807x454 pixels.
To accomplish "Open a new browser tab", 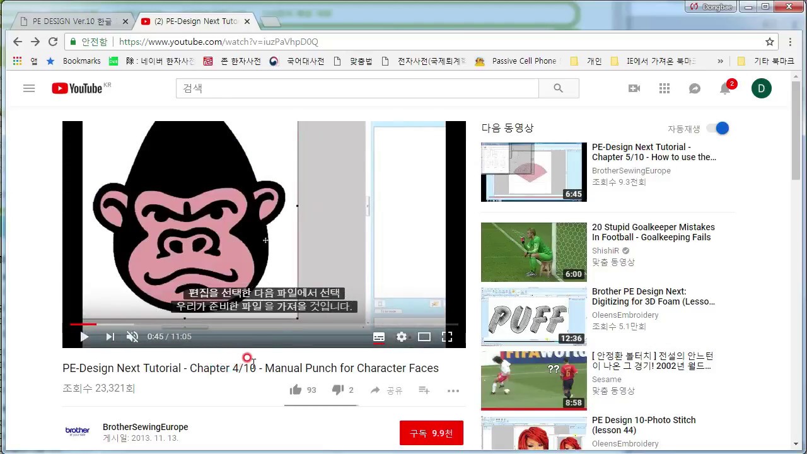I will (x=270, y=22).
